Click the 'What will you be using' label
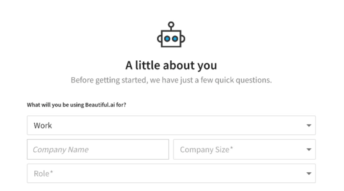The height and width of the screenshot is (191, 344). 76,105
